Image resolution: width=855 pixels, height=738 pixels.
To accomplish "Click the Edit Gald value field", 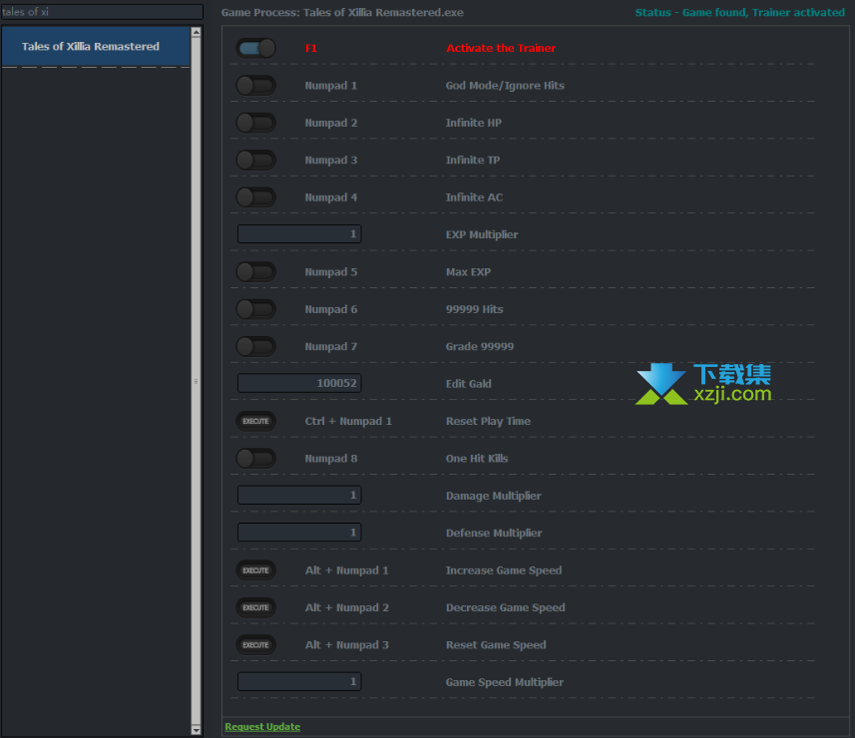I will tap(299, 384).
